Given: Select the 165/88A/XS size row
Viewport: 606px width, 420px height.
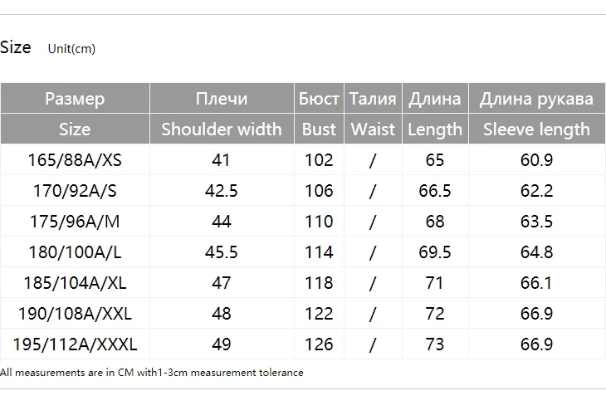Looking at the screenshot, I should (303, 159).
